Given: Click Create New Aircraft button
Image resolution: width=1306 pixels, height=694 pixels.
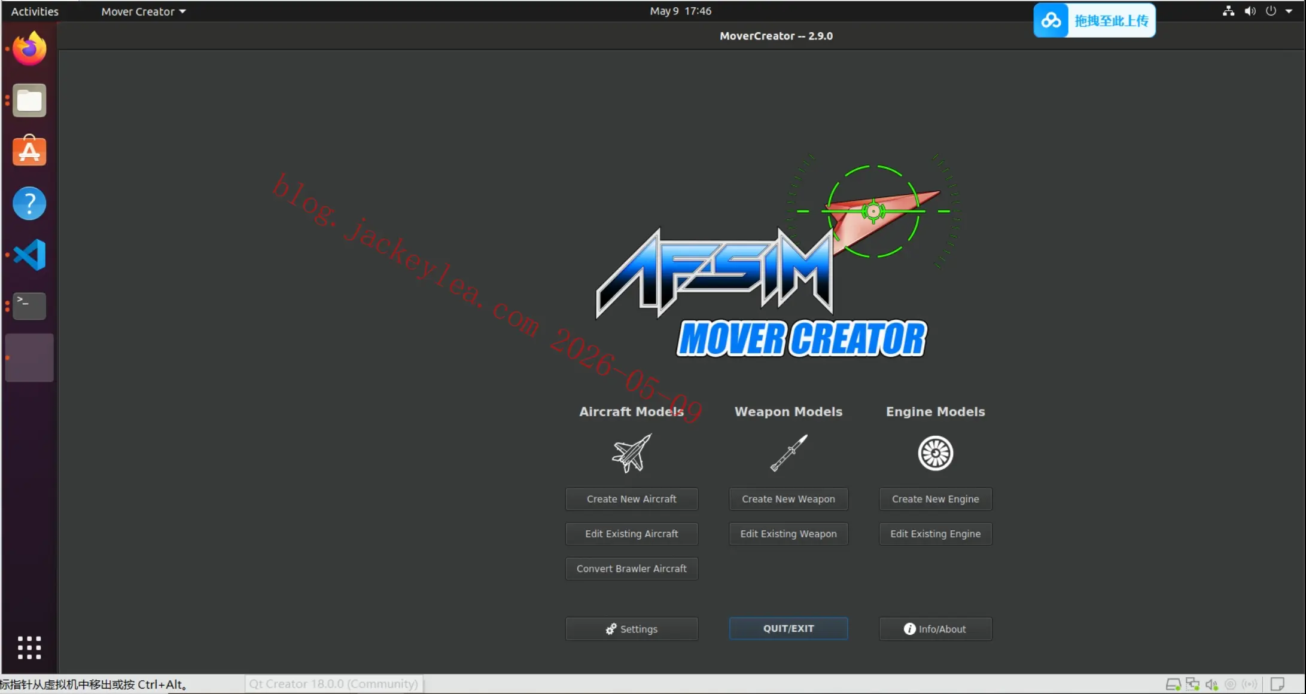Looking at the screenshot, I should (x=631, y=499).
